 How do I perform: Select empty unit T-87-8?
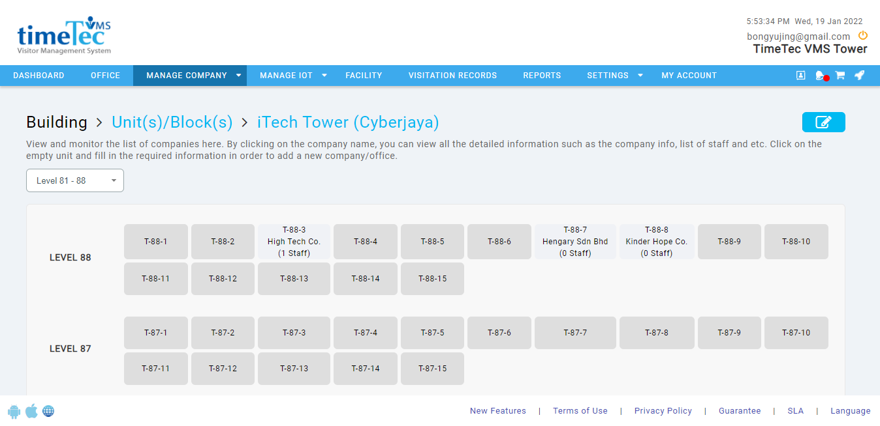pyautogui.click(x=657, y=333)
